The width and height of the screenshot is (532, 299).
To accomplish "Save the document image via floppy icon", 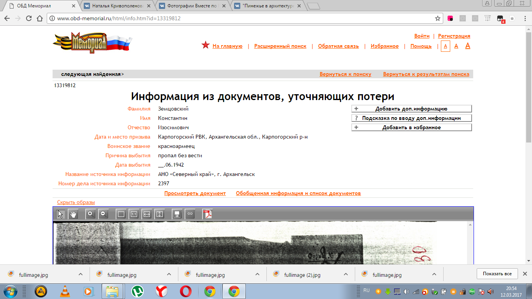I will click(177, 214).
